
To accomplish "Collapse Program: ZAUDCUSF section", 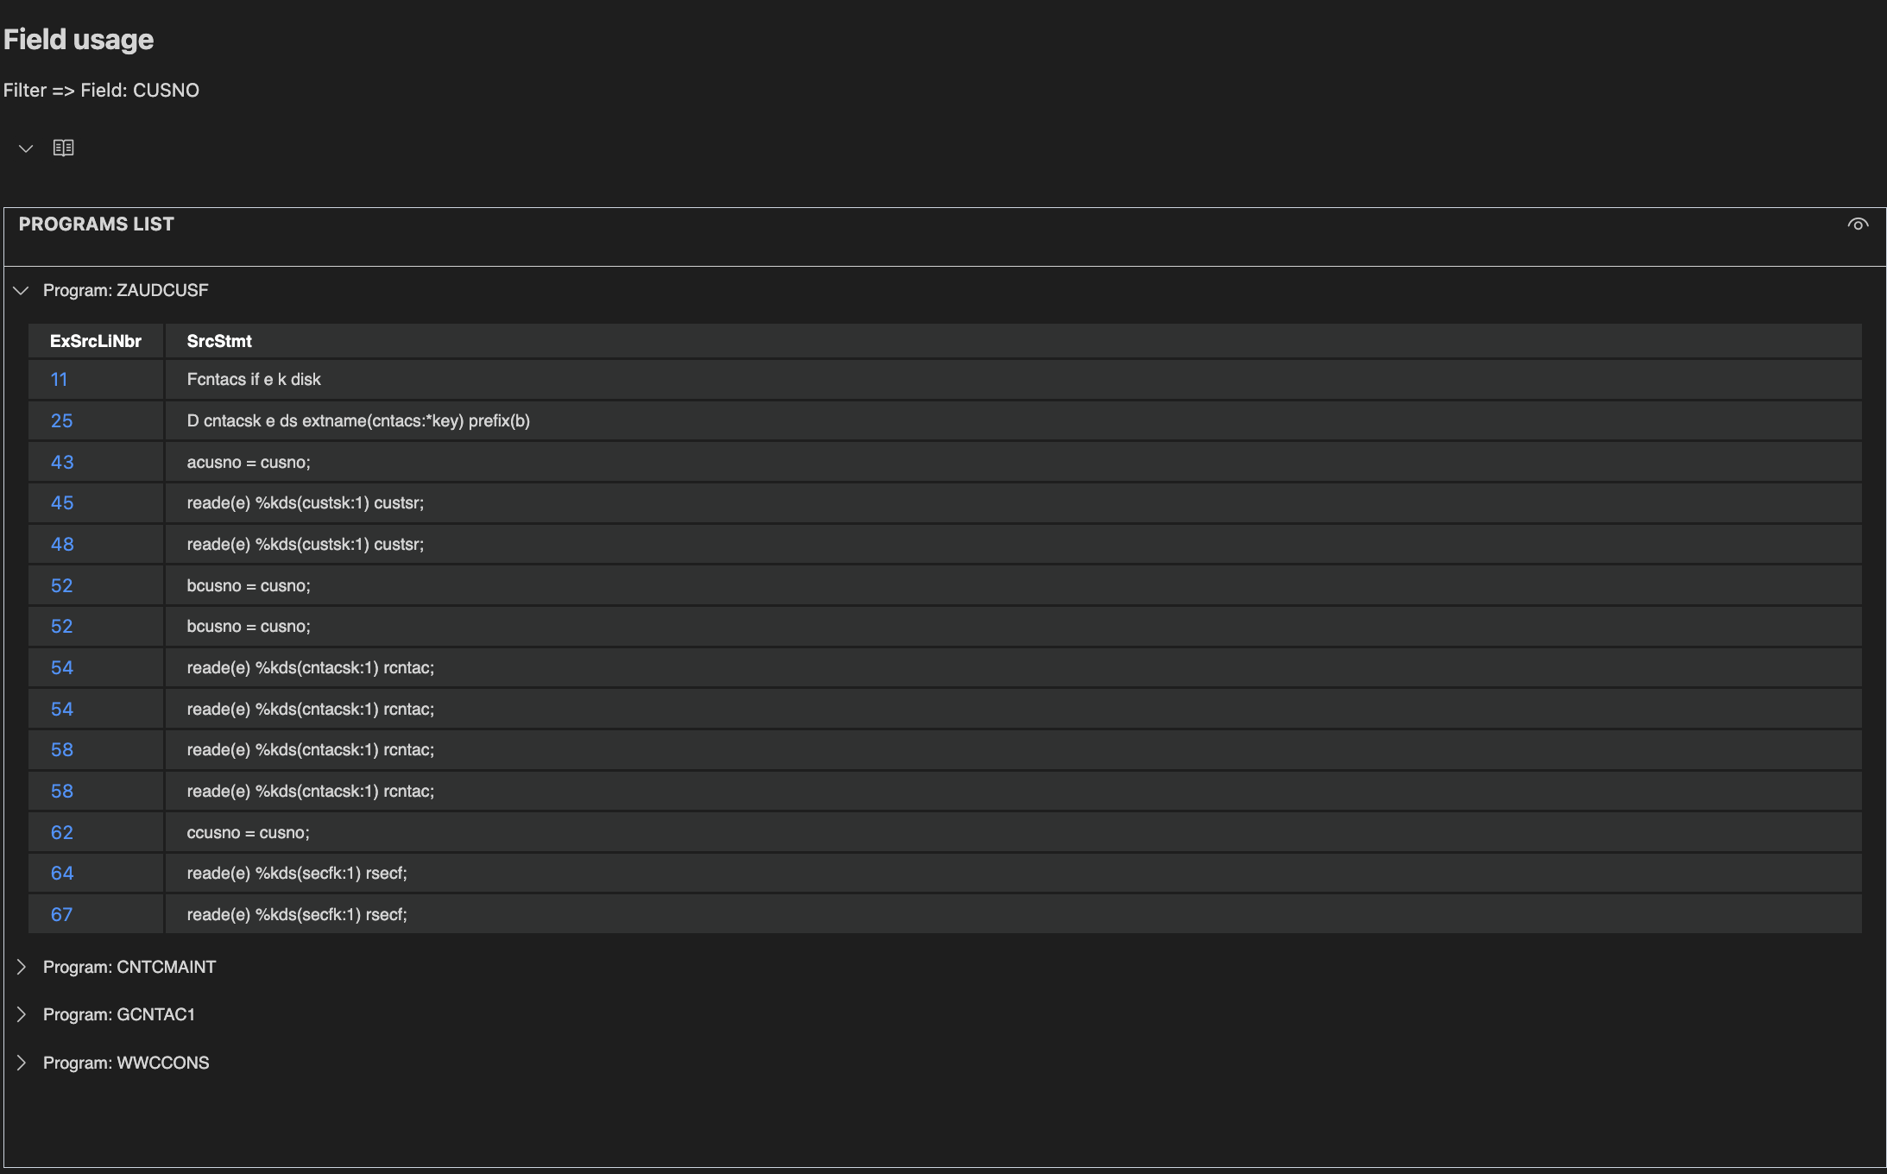I will (22, 291).
